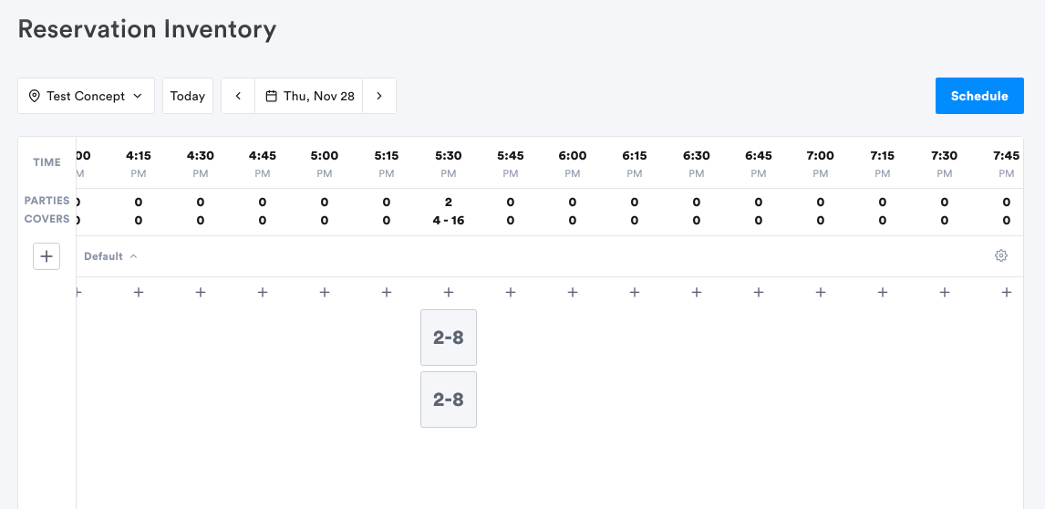
Task: Click boxed plus button in left sidebar
Action: point(47,256)
